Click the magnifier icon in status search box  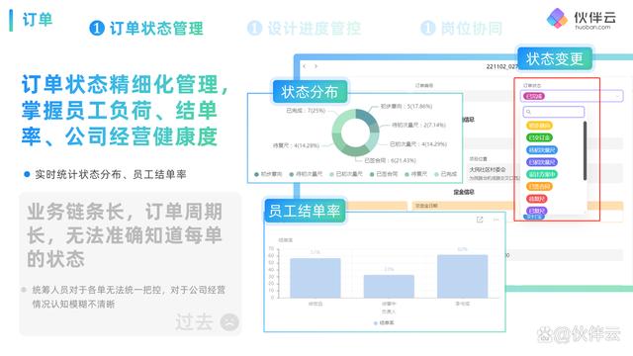tap(528, 112)
